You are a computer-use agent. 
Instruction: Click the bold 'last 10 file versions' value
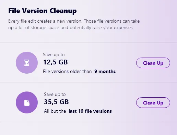(90, 111)
